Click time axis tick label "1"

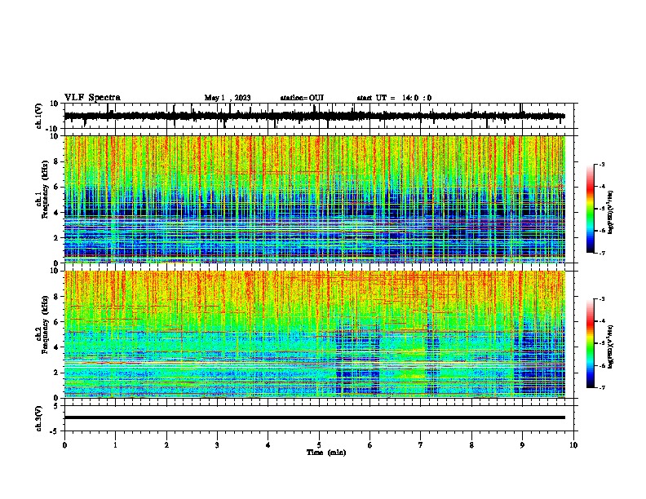pos(115,445)
